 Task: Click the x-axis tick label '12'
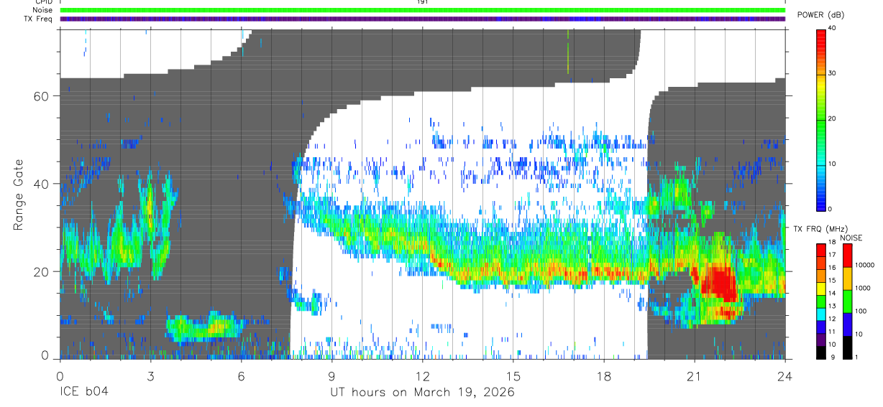click(422, 375)
